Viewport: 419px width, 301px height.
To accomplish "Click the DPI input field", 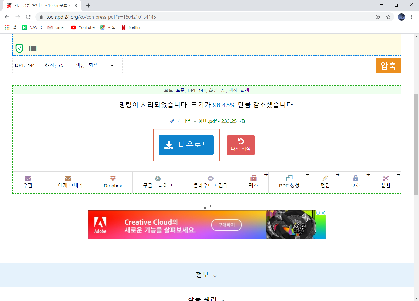I will (x=32, y=65).
